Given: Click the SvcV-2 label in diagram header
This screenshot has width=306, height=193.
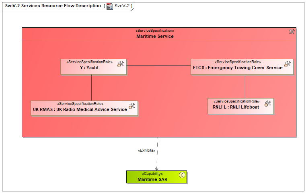Looking at the screenshot, I should pyautogui.click(x=122, y=6).
